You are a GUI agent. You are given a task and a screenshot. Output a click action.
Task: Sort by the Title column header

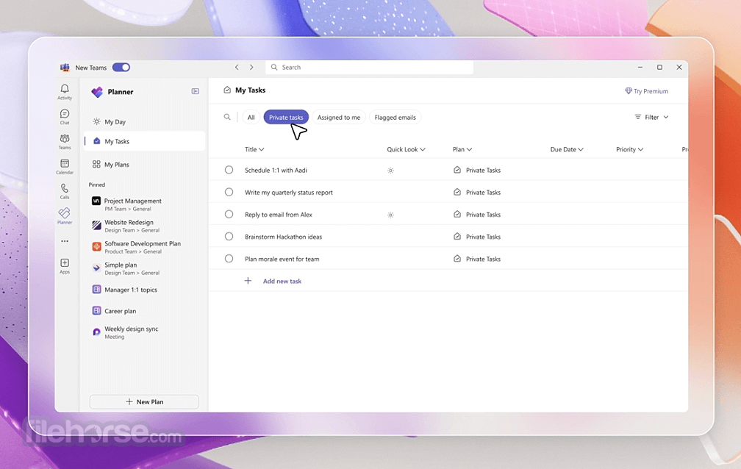click(x=254, y=149)
